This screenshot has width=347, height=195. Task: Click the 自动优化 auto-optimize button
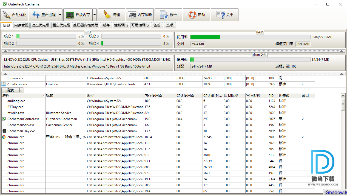[14, 15]
